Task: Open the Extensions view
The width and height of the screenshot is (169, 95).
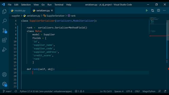Action: click(x=4, y=40)
